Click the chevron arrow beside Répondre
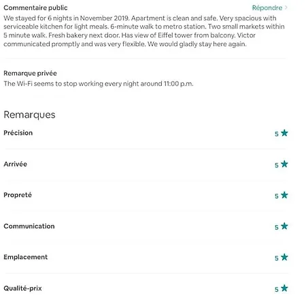This screenshot has height=306, width=306. point(286,7)
